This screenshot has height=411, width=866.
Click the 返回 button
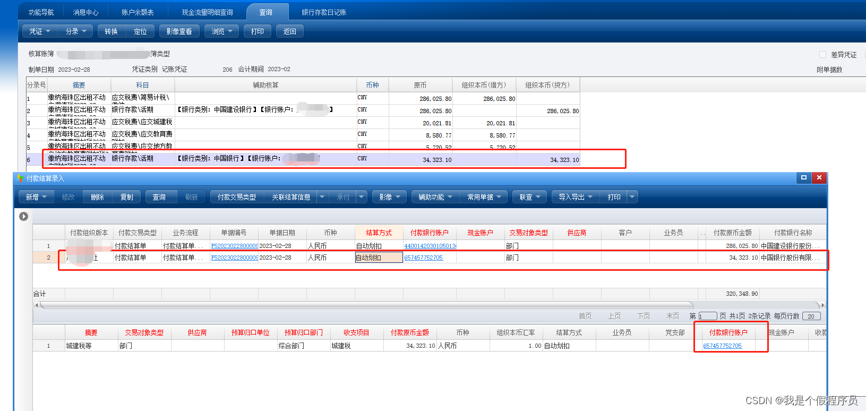[290, 31]
